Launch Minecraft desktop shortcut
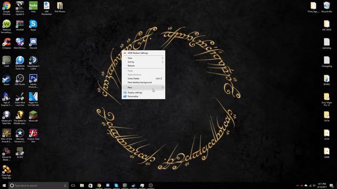The height and width of the screenshot is (189, 337). (33, 117)
